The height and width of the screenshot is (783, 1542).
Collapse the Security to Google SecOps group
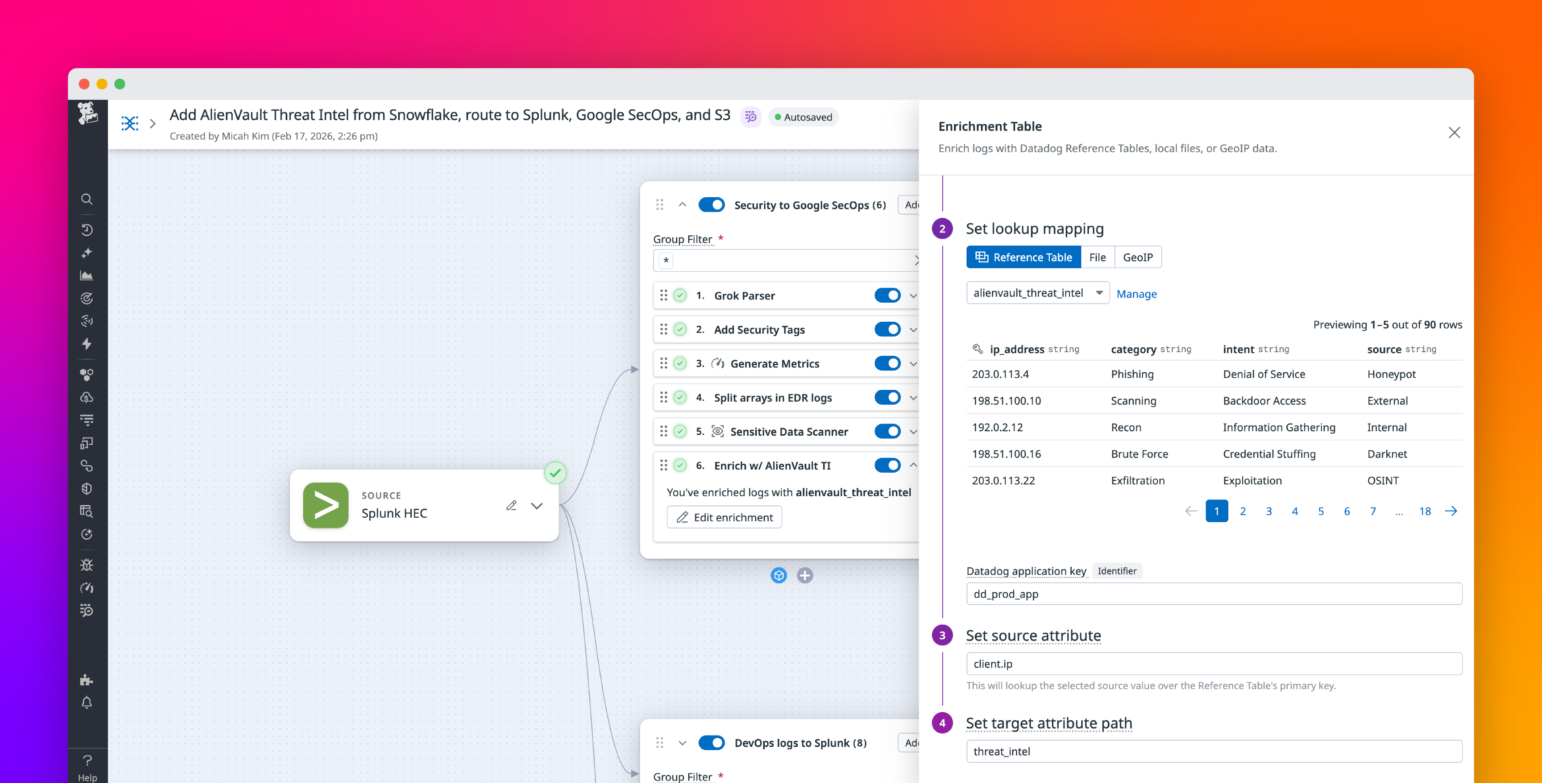pyautogui.click(x=683, y=205)
